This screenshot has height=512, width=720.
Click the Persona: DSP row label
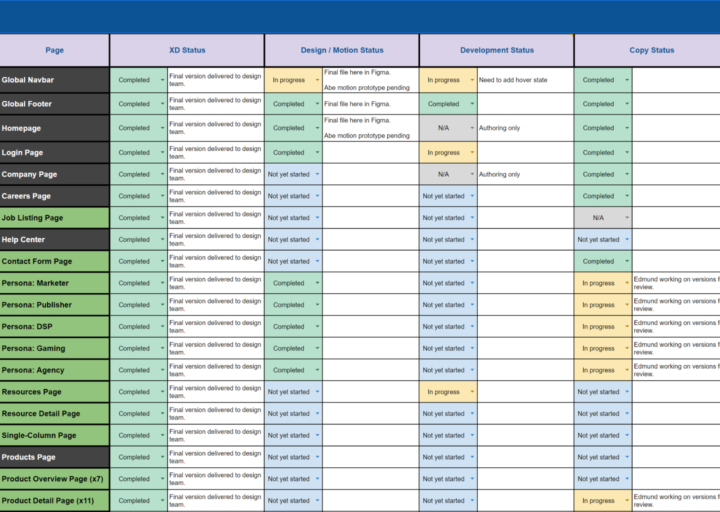pos(54,326)
